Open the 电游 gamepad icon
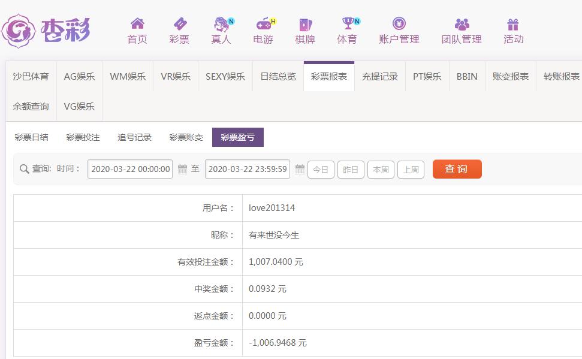This screenshot has height=359, width=582. 265,24
